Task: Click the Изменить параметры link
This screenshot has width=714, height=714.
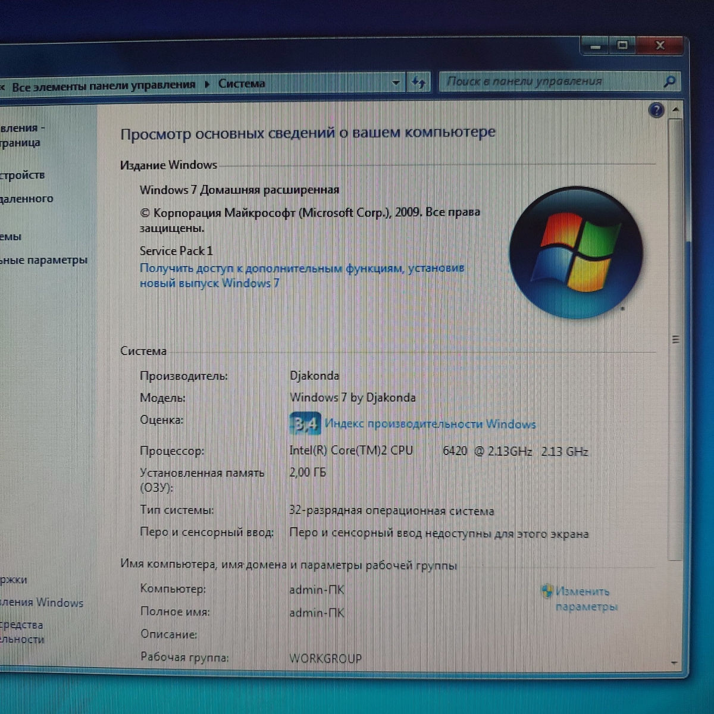Action: [584, 599]
